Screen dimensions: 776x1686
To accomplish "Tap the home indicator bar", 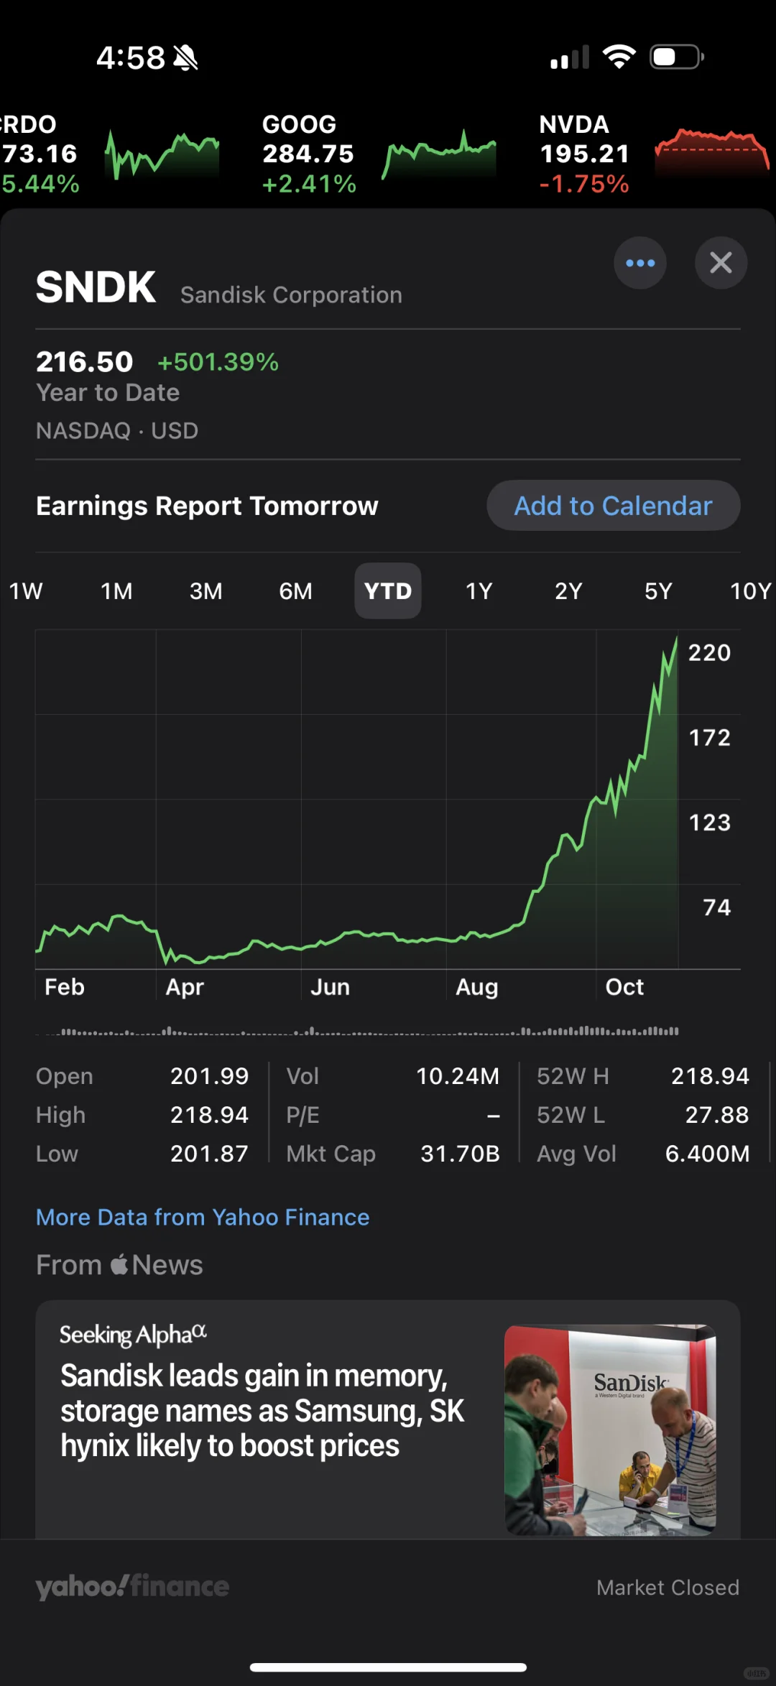I will (x=388, y=1667).
